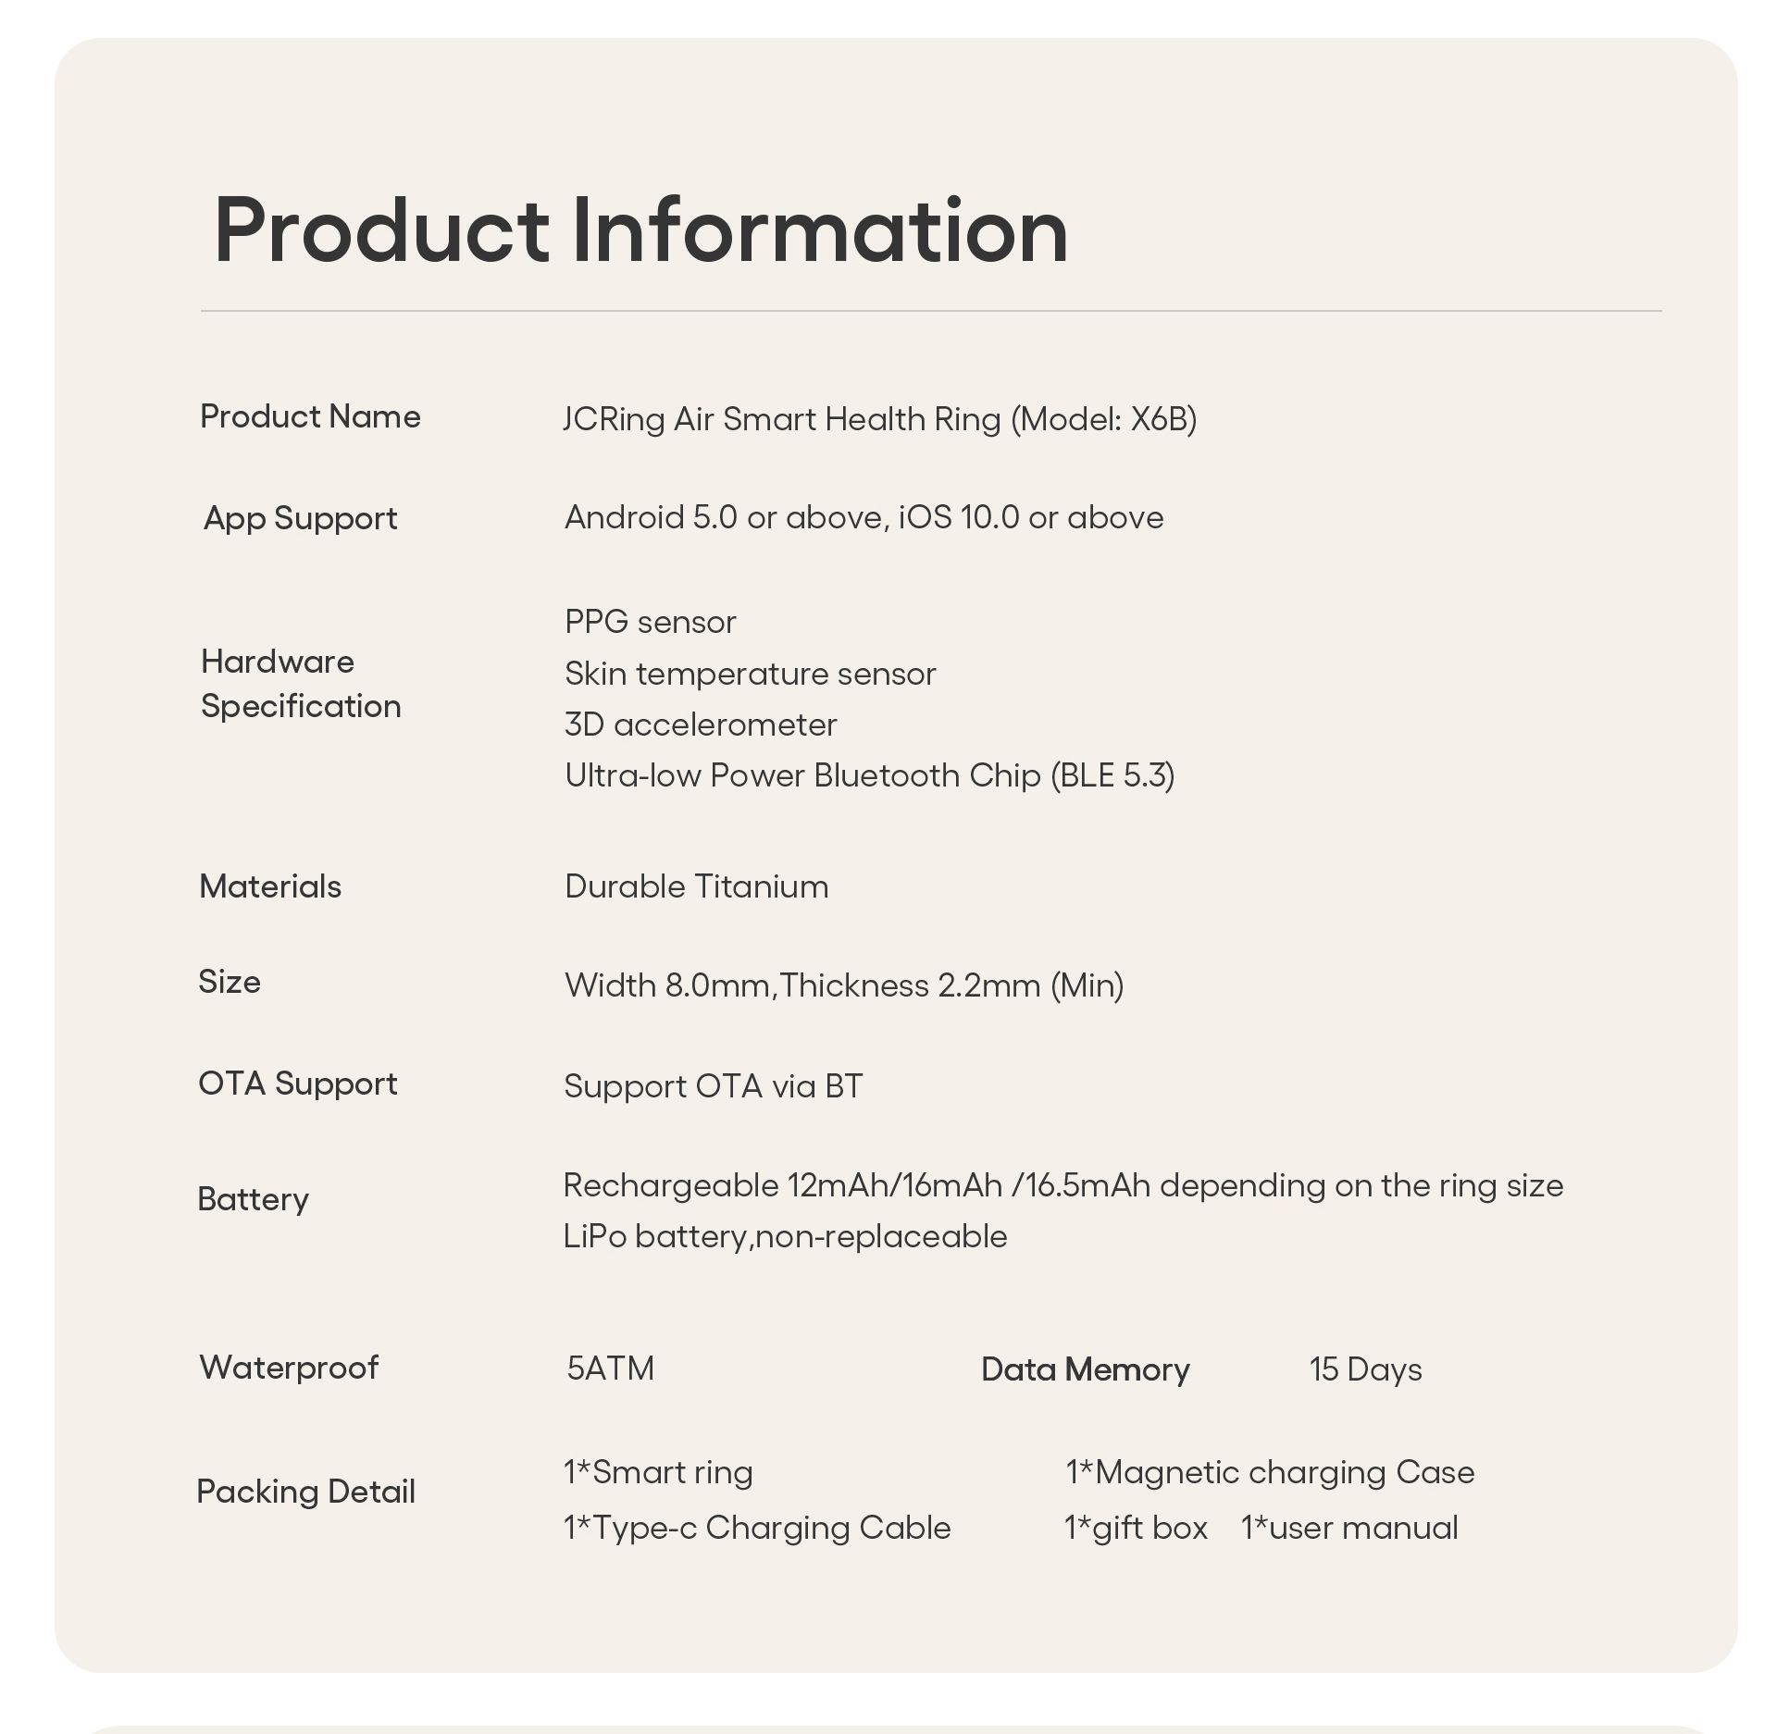
Task: Select the Data Memory label
Action: point(1085,1369)
